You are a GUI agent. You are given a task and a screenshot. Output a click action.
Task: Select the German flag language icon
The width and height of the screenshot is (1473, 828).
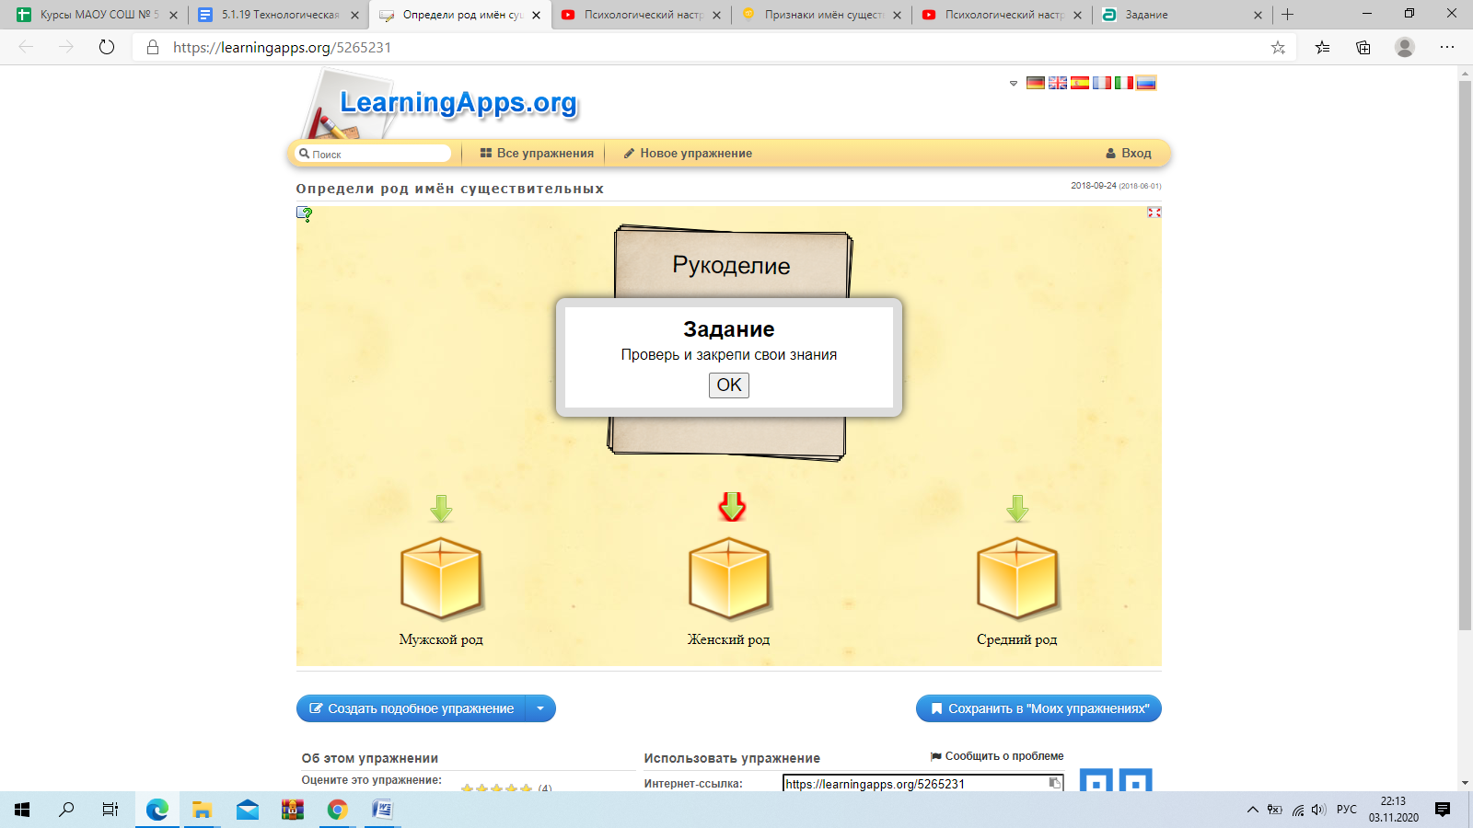pyautogui.click(x=1036, y=83)
